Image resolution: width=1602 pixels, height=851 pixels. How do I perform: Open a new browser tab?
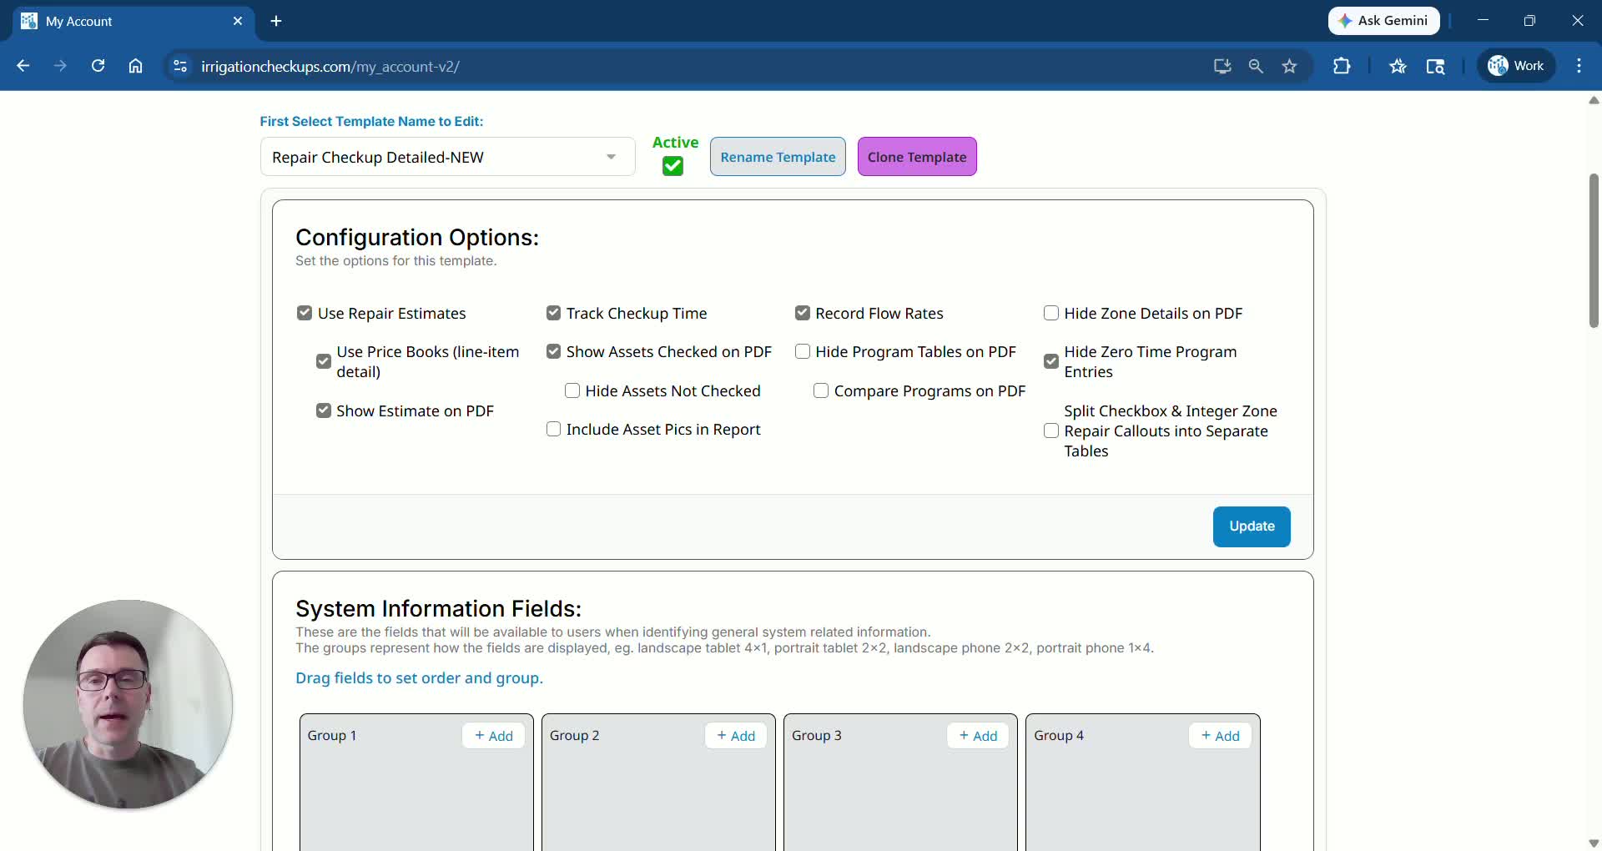point(276,21)
